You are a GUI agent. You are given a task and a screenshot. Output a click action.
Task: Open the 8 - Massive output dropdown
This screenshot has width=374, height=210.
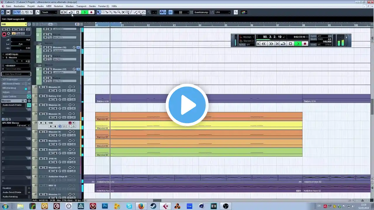16,57
